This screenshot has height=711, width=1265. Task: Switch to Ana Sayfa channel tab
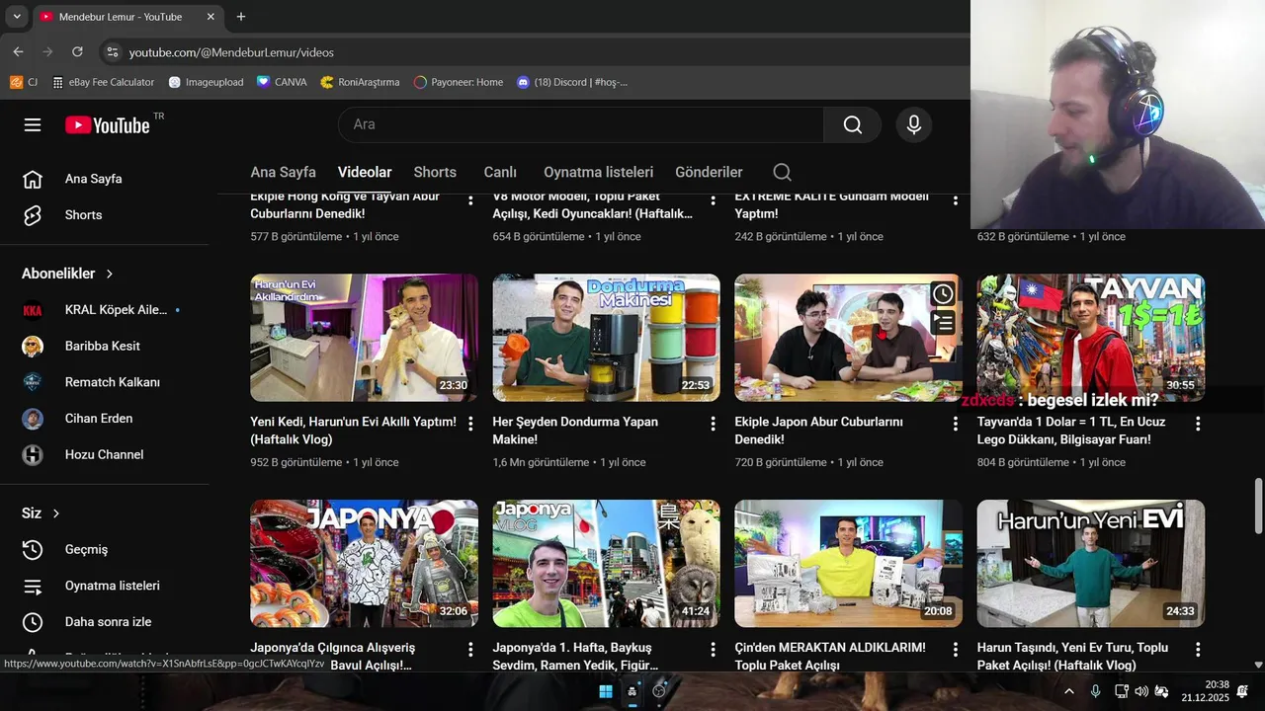(283, 172)
